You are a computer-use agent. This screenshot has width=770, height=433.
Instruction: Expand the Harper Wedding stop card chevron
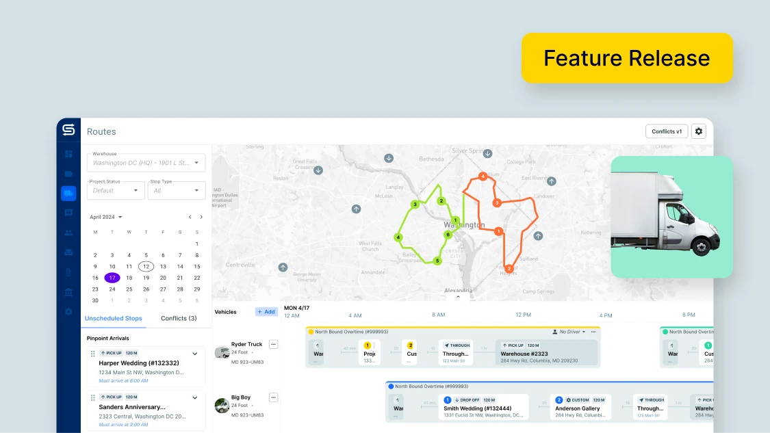pyautogui.click(x=194, y=354)
